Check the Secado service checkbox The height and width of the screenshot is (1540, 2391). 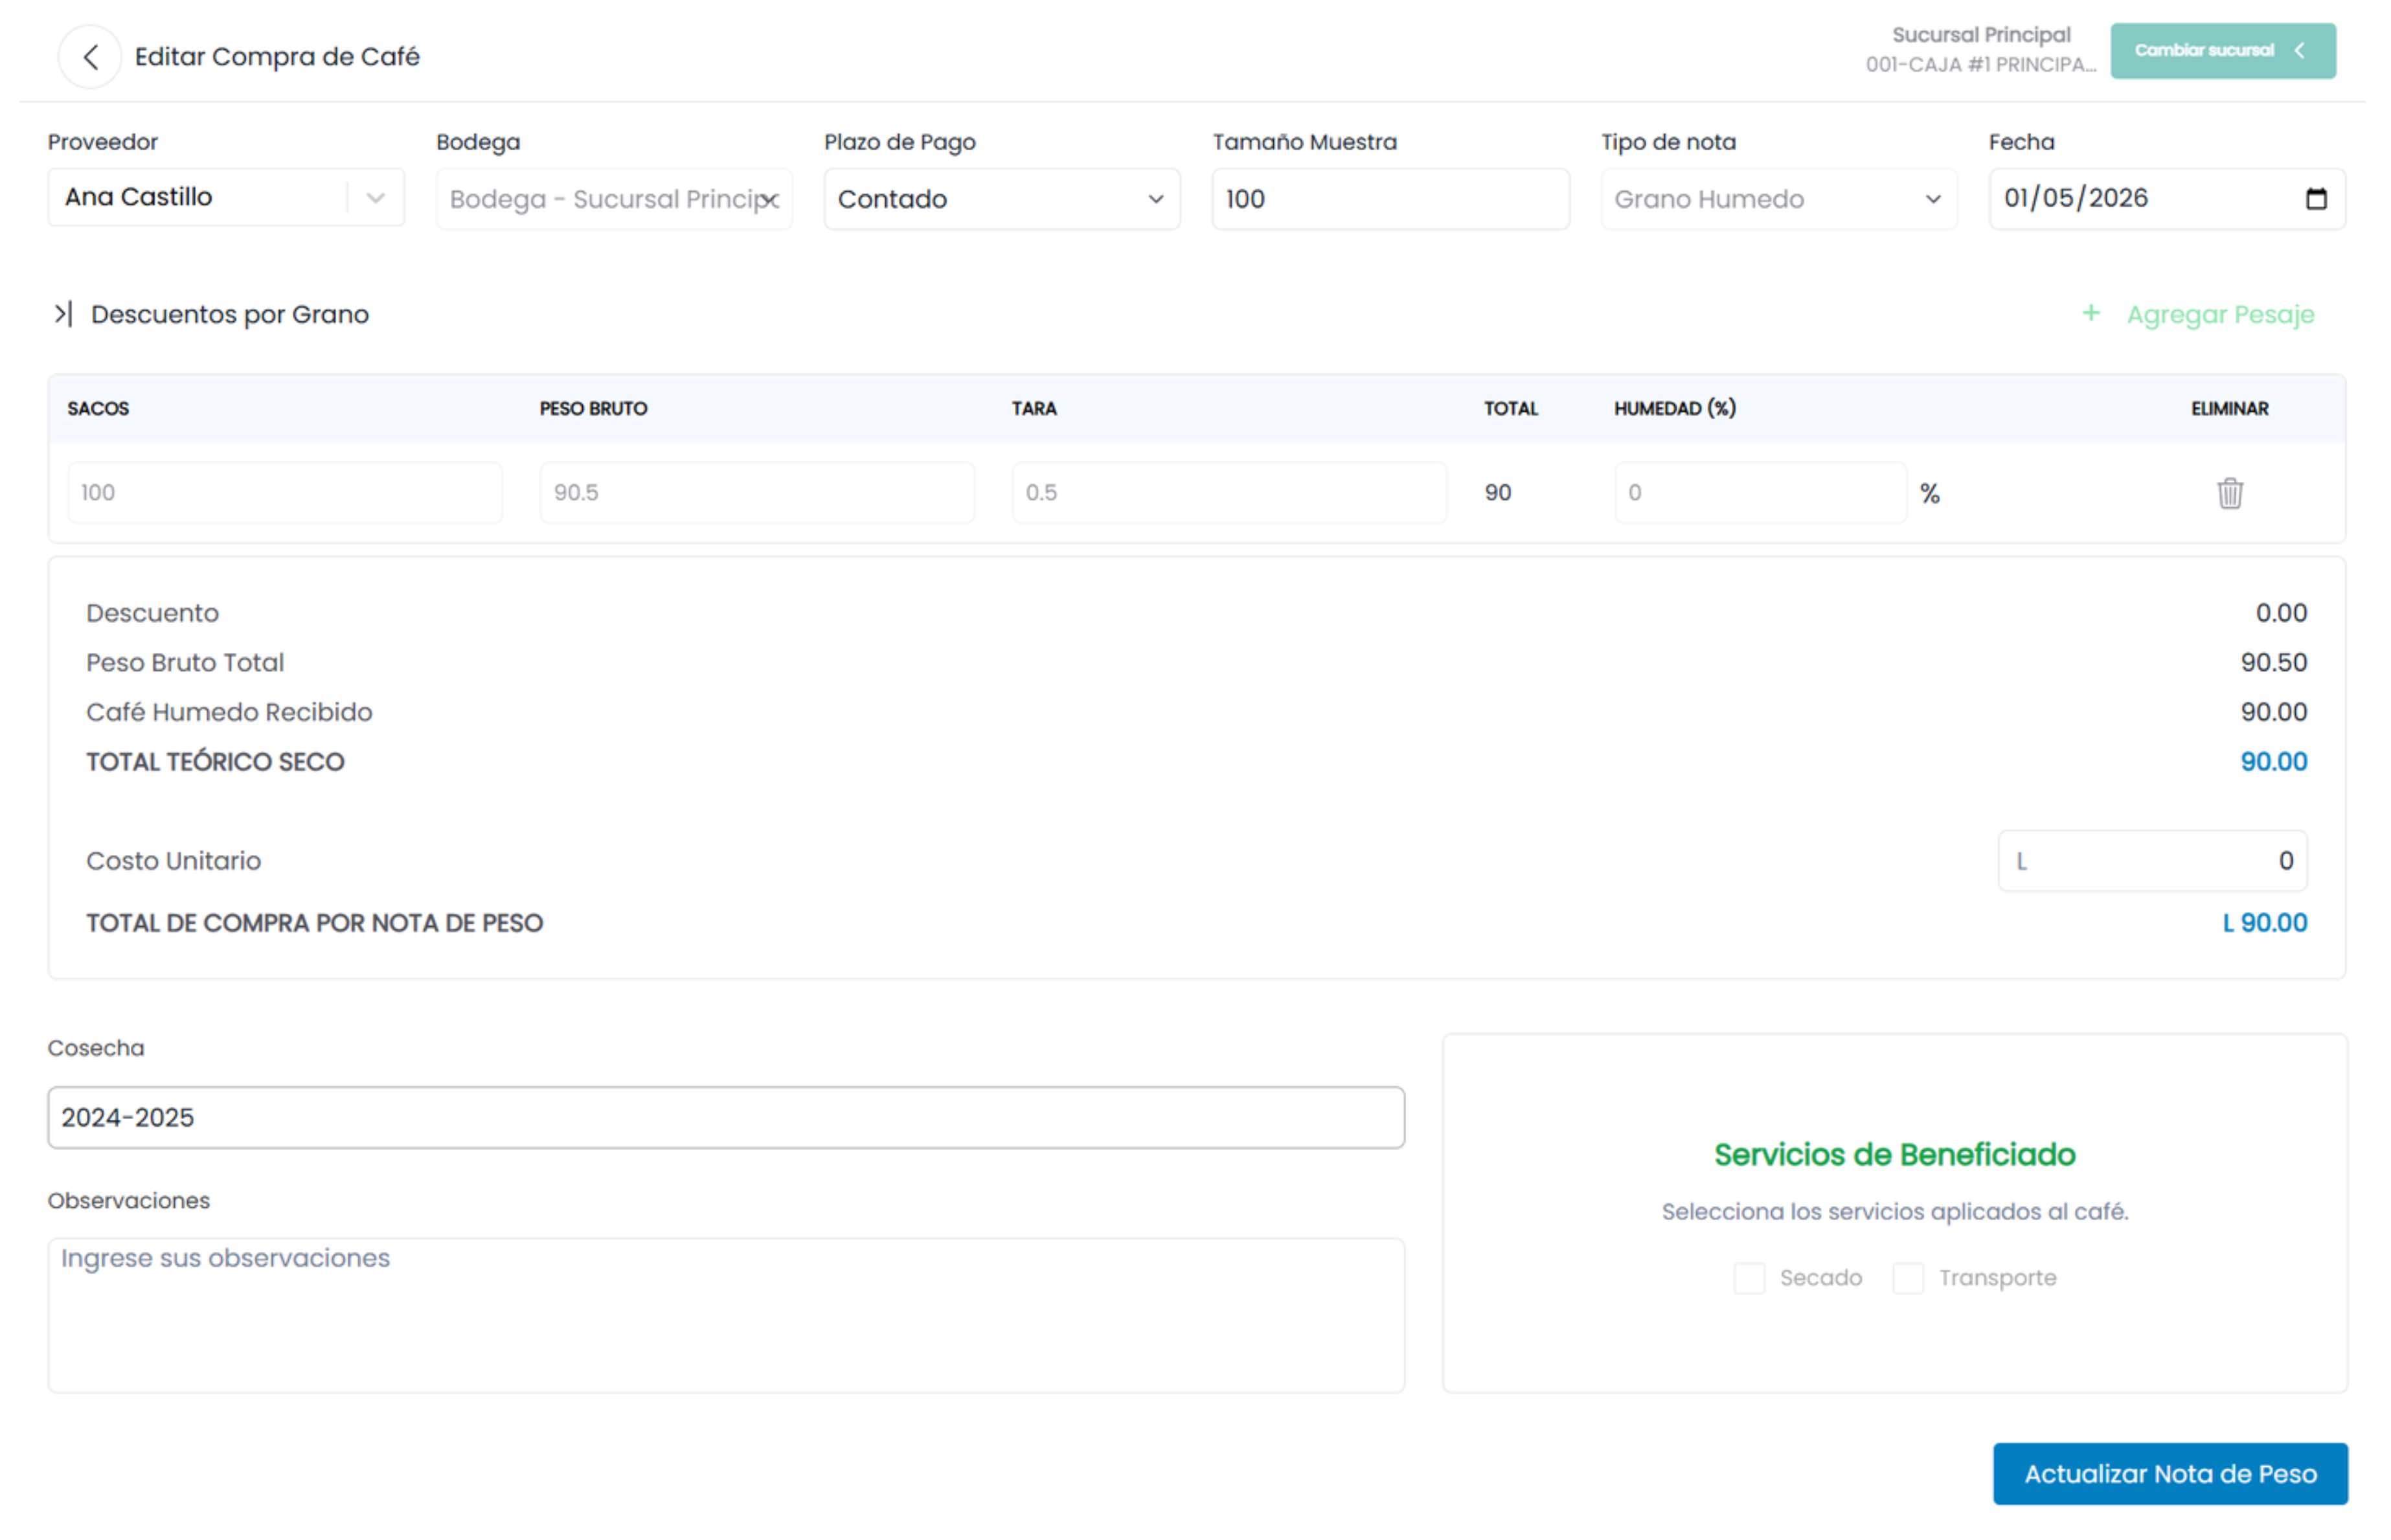point(1748,1278)
